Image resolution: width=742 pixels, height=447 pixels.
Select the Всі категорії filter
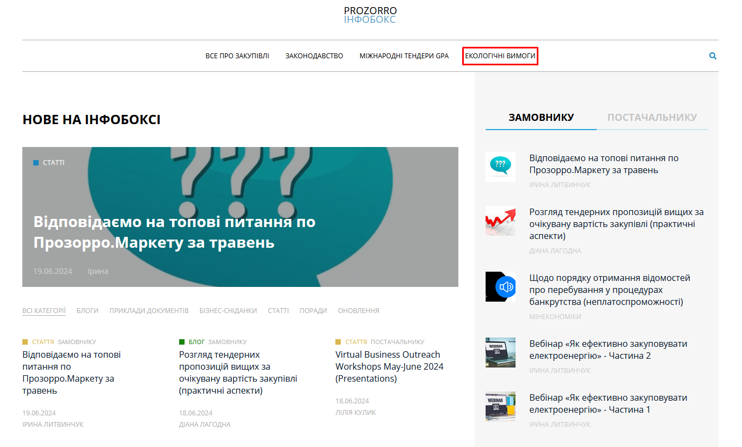coord(44,310)
